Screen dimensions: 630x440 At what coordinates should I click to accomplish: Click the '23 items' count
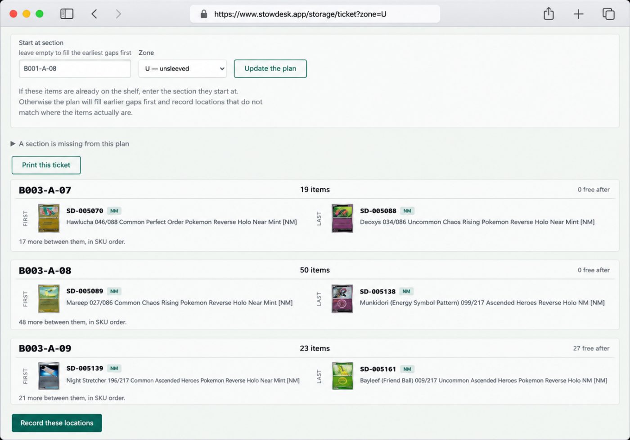tap(315, 348)
